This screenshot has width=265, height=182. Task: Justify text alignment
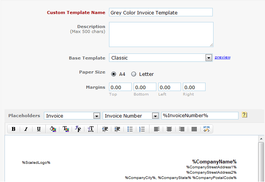(x=194, y=129)
